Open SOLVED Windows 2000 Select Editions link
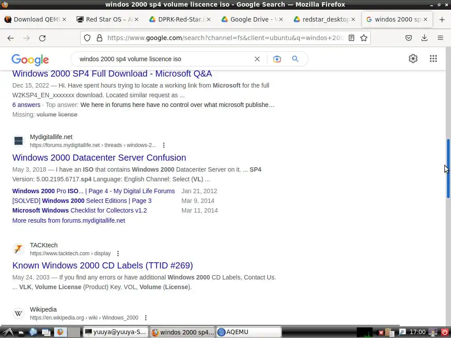Viewport: 451px width, 338px height. tap(82, 201)
